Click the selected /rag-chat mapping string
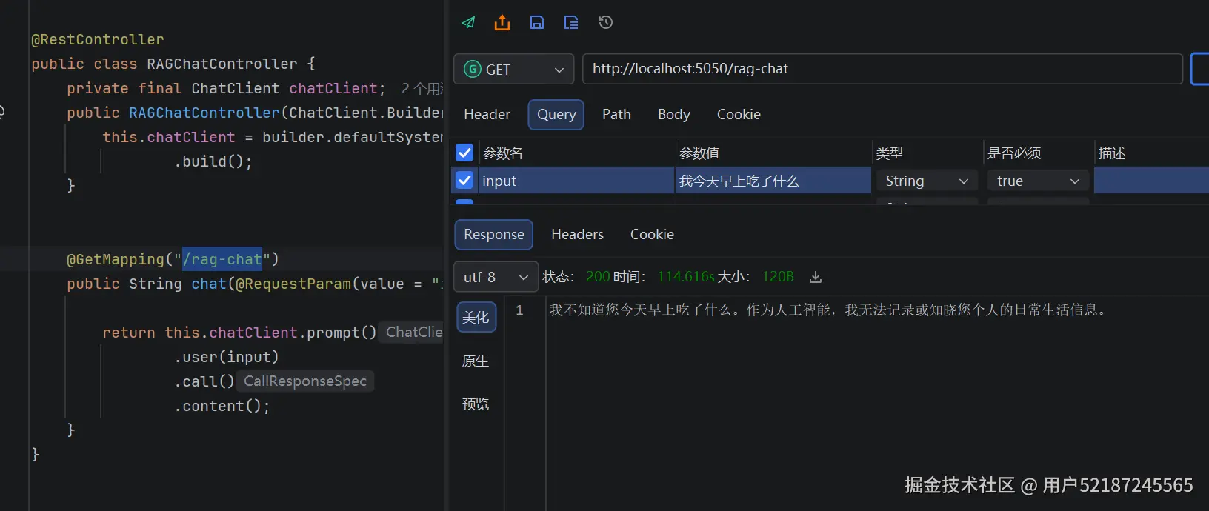This screenshot has width=1209, height=511. click(222, 259)
